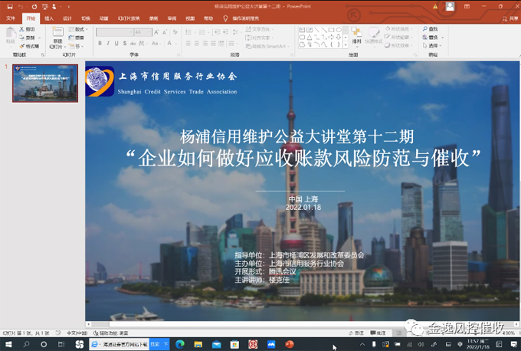Toggle bold formatting with the B button
The height and width of the screenshot is (351, 521).
point(100,44)
